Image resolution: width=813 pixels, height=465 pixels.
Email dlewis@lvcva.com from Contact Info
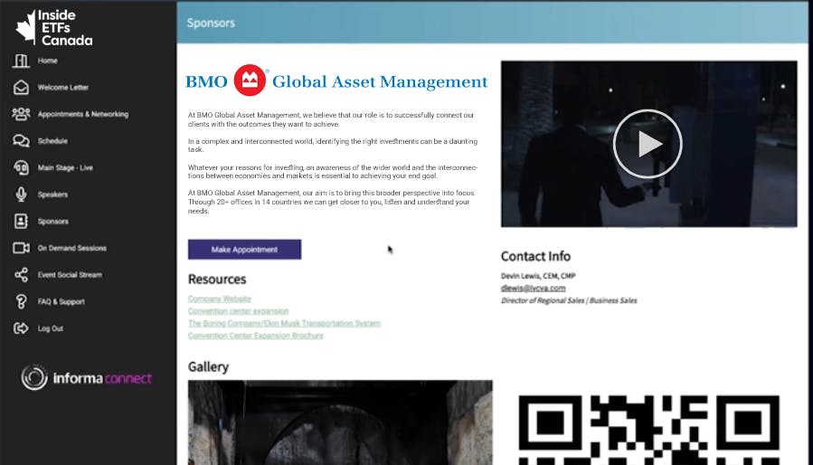(533, 288)
